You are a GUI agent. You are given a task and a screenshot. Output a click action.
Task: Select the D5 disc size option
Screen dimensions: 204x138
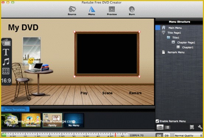tap(159, 135)
